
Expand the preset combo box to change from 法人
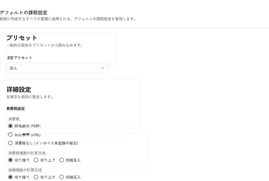tap(57, 68)
